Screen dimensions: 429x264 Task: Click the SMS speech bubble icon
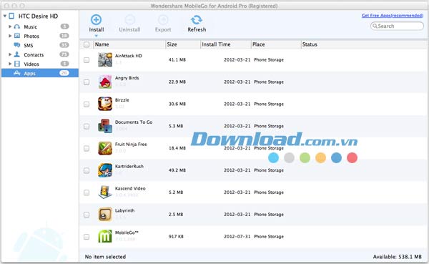point(17,45)
